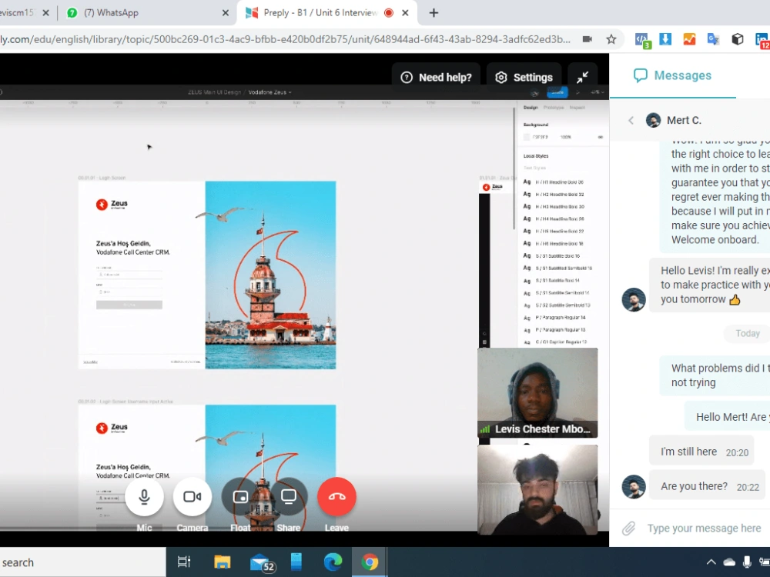Viewport: 770px width, 577px height.
Task: Open the code extension icon with badge 3
Action: tap(642, 40)
